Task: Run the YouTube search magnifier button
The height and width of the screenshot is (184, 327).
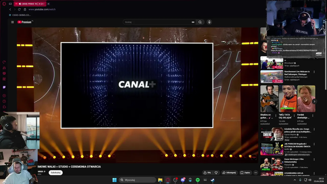Action: (200, 22)
